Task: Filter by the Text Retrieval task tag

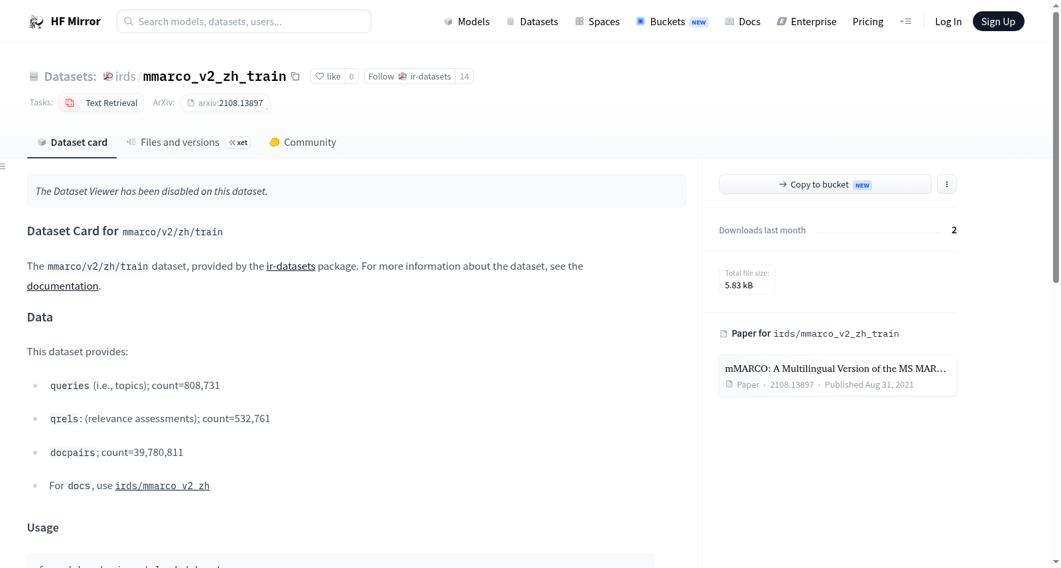Action: pyautogui.click(x=101, y=103)
